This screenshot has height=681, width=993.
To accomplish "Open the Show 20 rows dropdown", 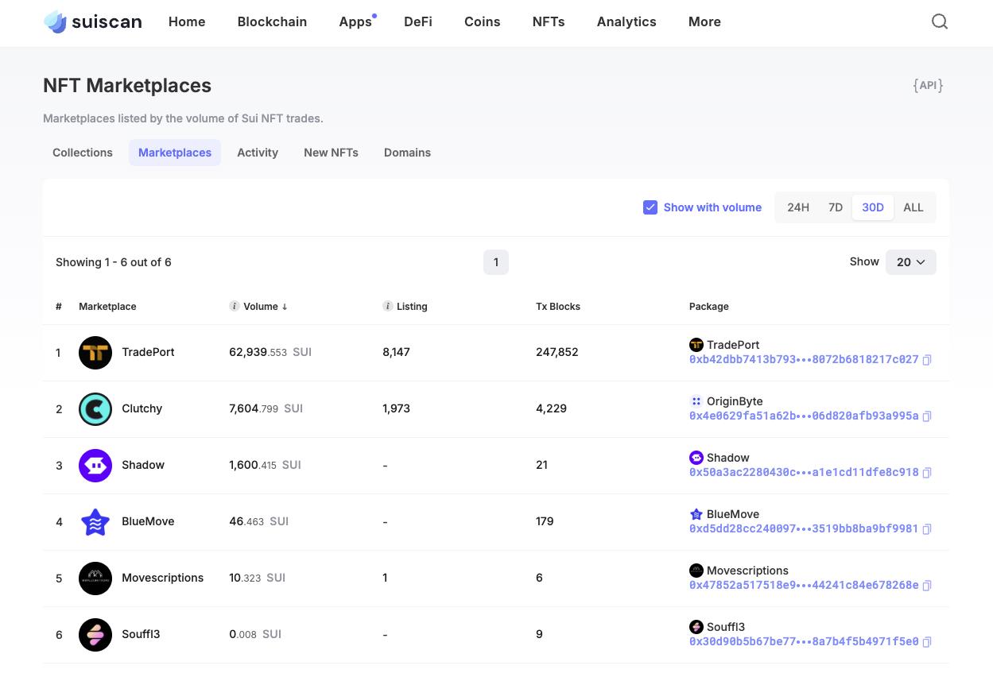I will tap(911, 262).
